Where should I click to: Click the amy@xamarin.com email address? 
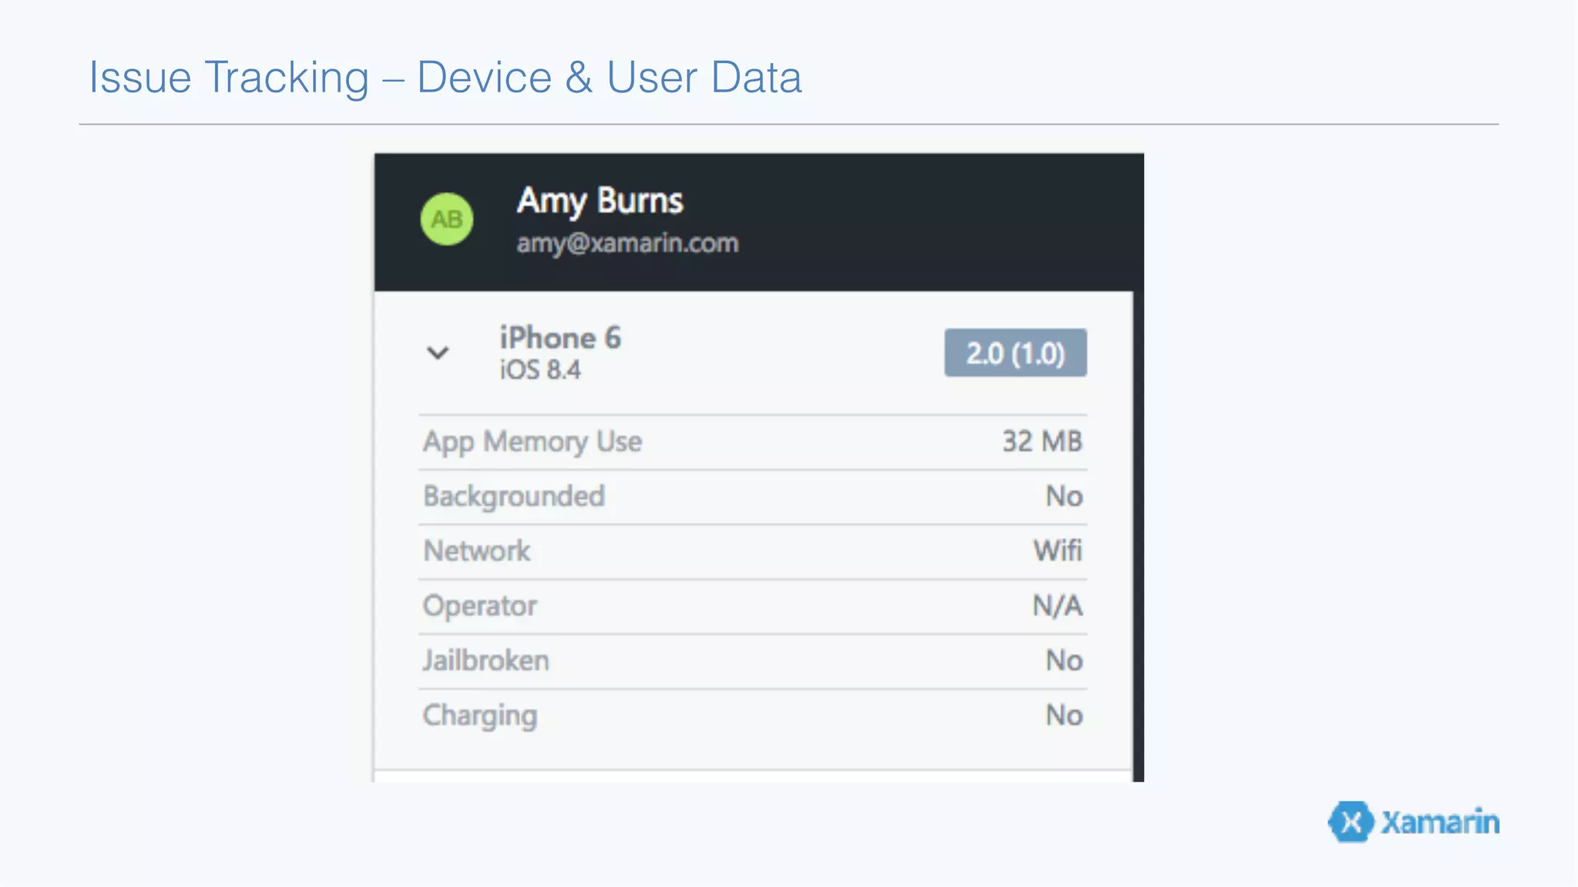click(x=627, y=243)
